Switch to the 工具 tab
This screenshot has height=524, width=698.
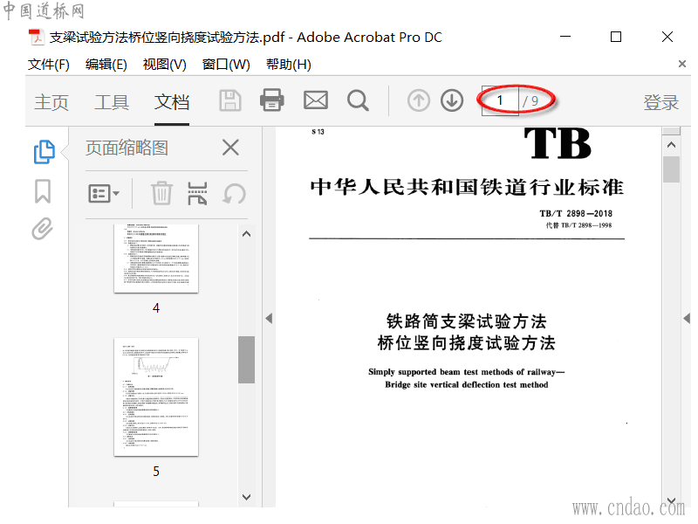click(x=112, y=102)
